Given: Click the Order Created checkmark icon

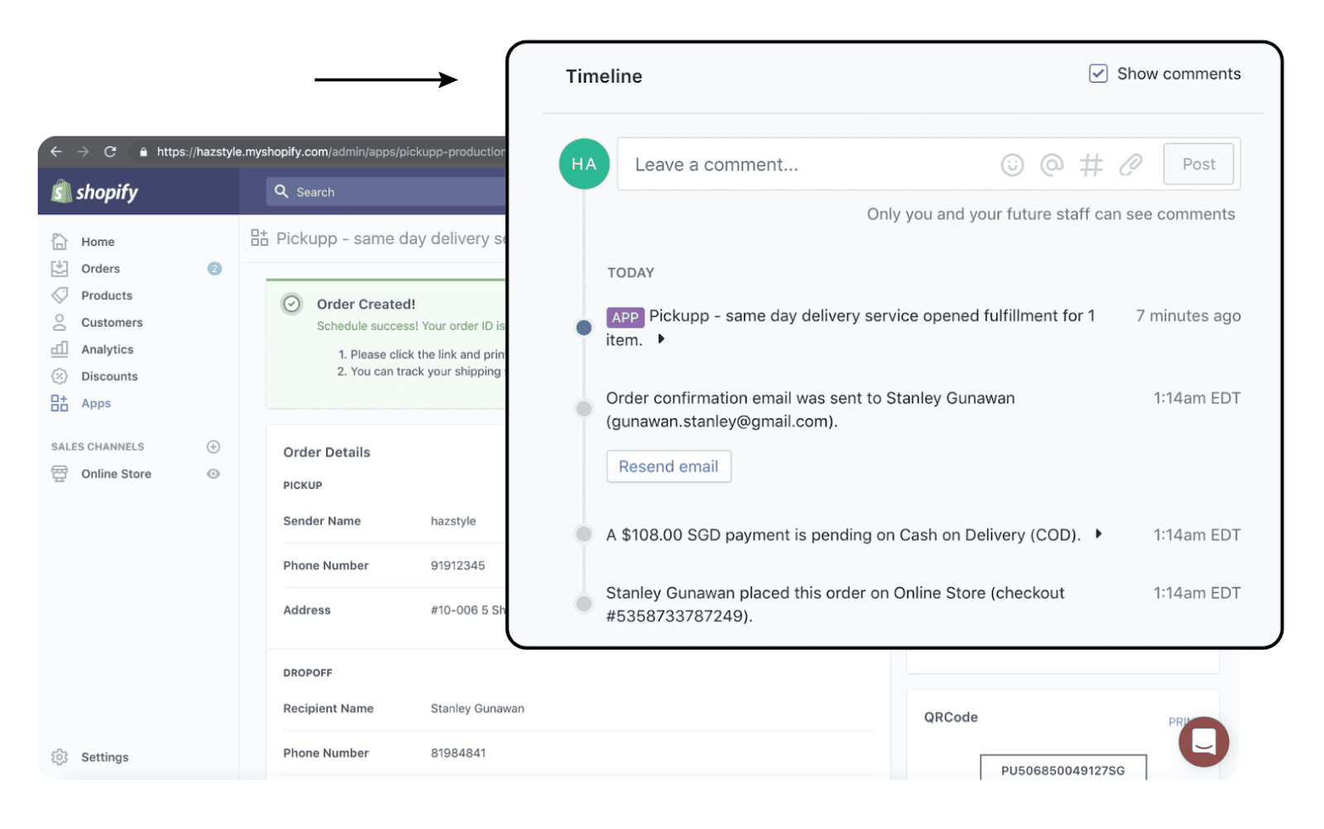Looking at the screenshot, I should tap(291, 304).
